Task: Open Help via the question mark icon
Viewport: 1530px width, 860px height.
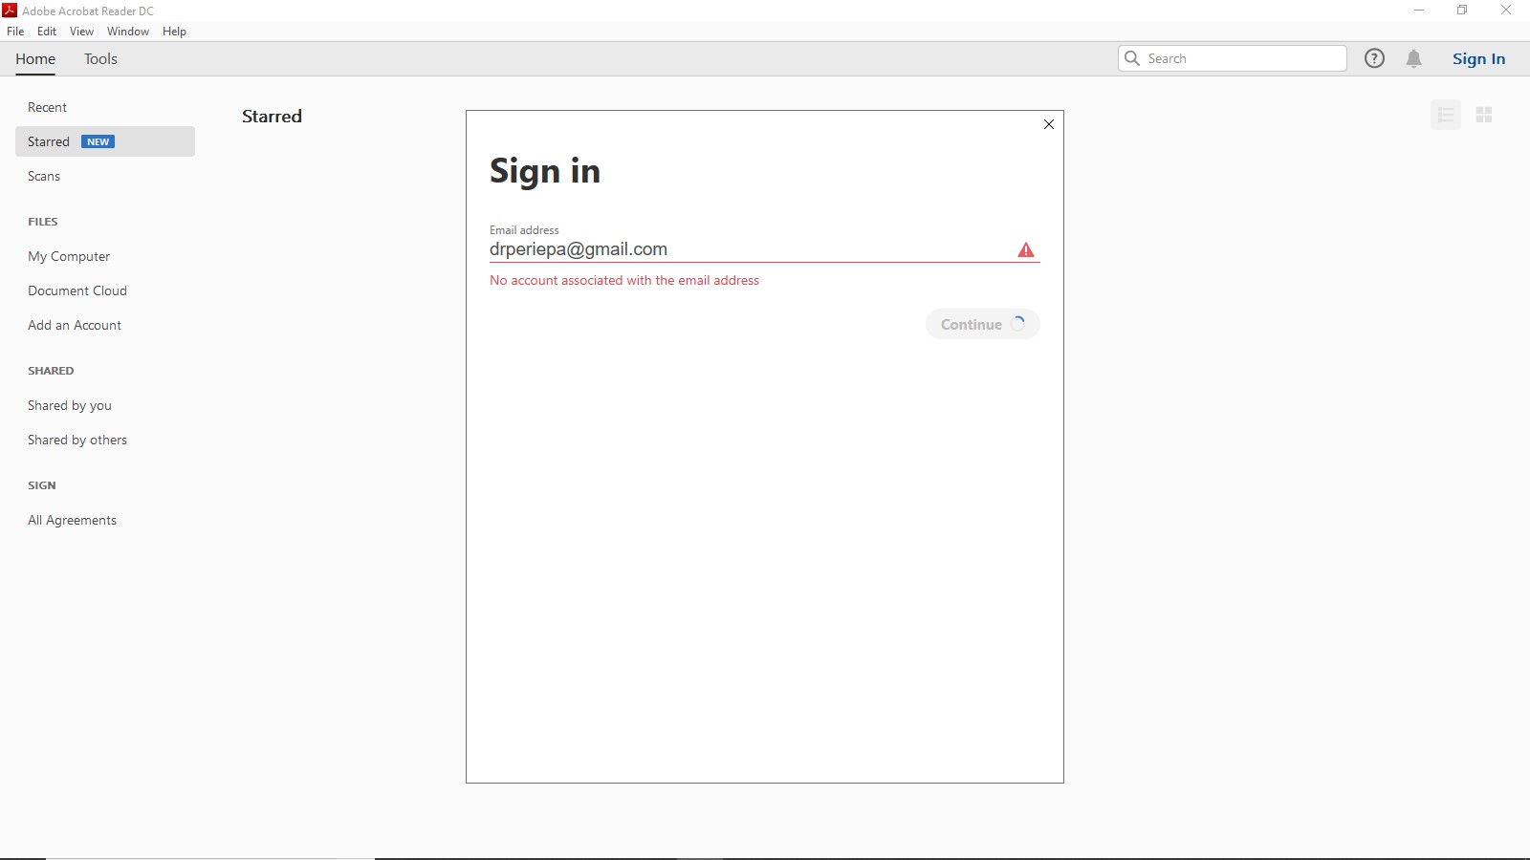Action: [1375, 58]
